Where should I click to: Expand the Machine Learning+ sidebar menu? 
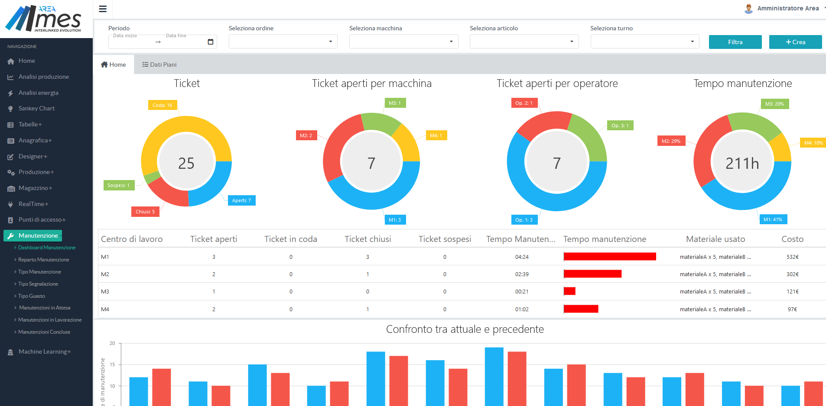(x=45, y=351)
